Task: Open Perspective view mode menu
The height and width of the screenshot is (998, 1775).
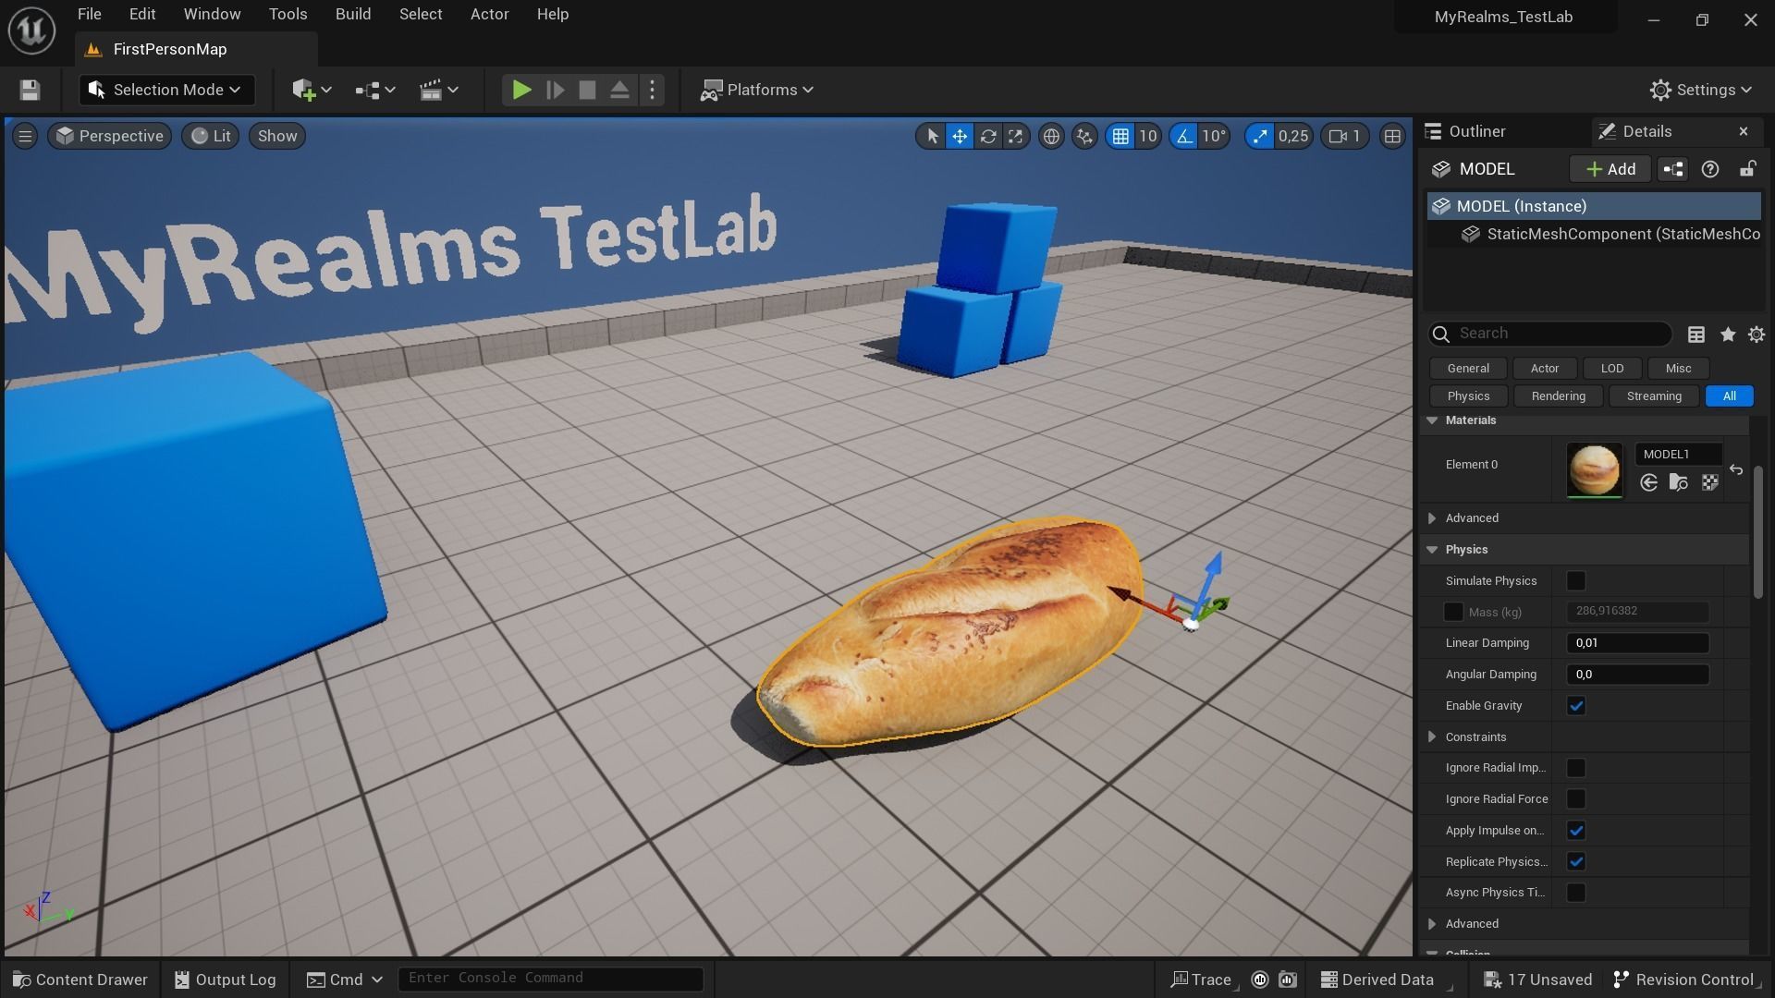Action: [x=109, y=136]
